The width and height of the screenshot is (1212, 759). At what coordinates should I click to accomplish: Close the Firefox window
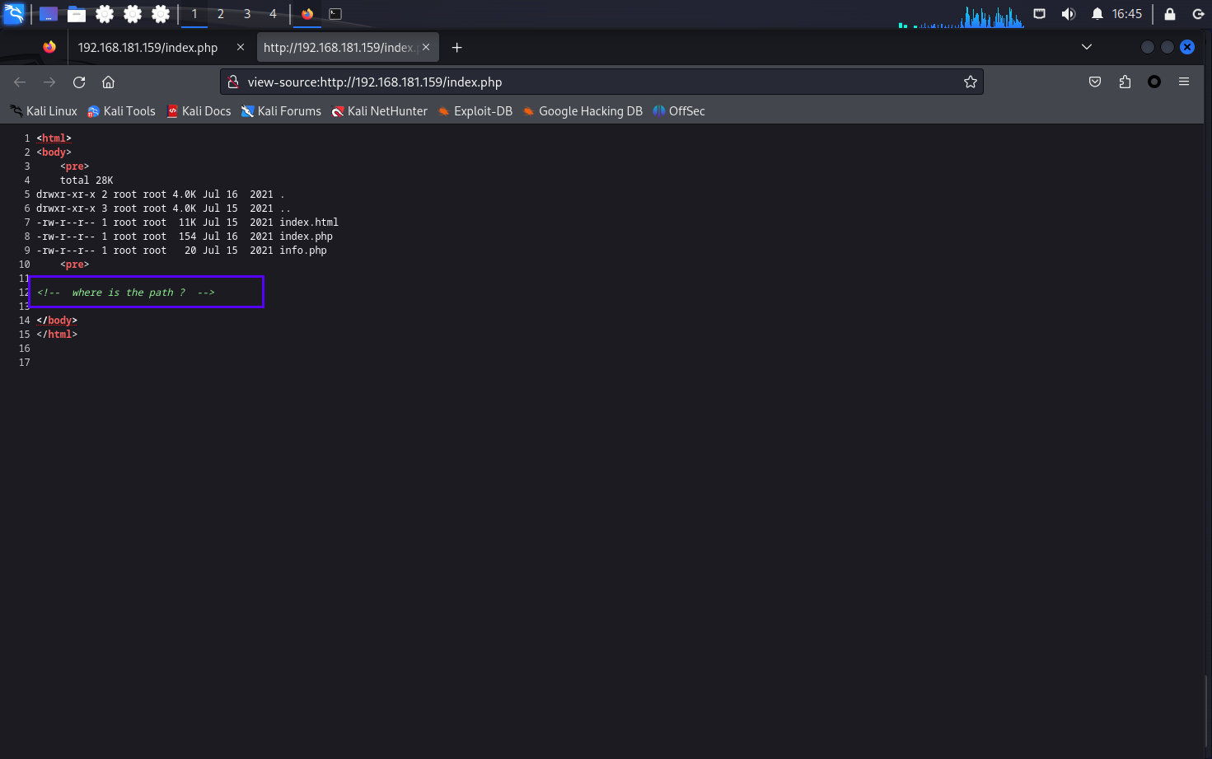tap(1187, 47)
